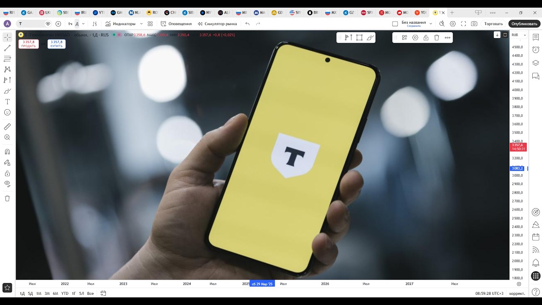The height and width of the screenshot is (305, 542).
Task: Enter fullscreen mode
Action: click(x=464, y=24)
